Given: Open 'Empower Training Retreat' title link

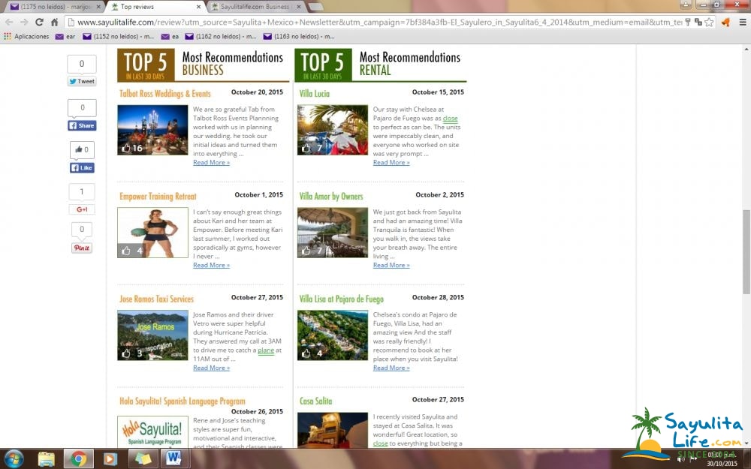Looking at the screenshot, I should point(158,196).
